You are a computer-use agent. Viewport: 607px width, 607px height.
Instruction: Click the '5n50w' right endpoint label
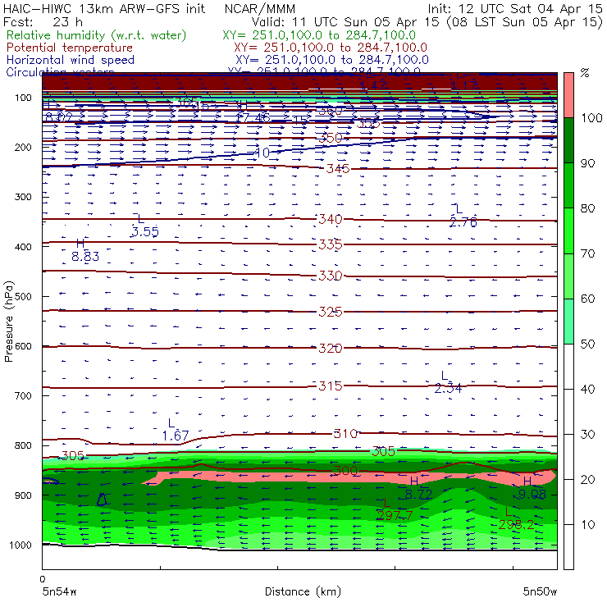click(x=540, y=591)
